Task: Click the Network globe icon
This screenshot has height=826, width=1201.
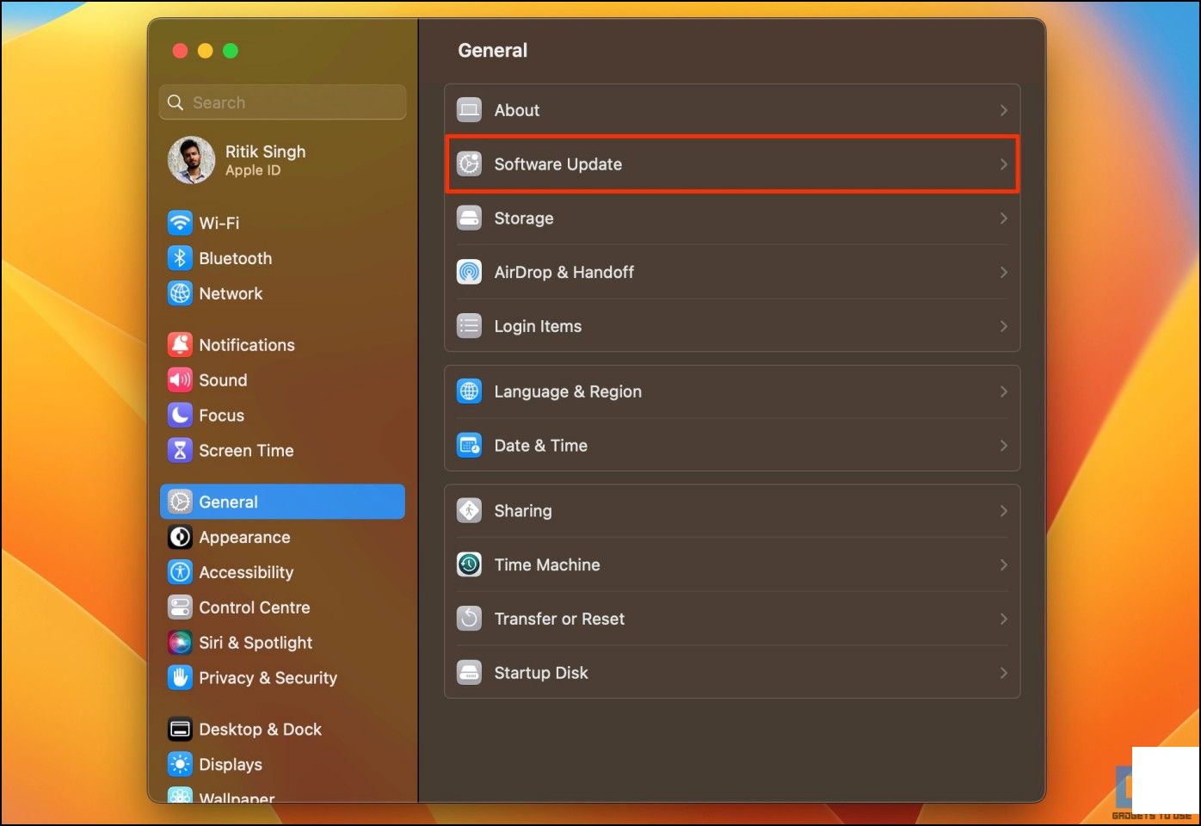Action: [x=180, y=293]
